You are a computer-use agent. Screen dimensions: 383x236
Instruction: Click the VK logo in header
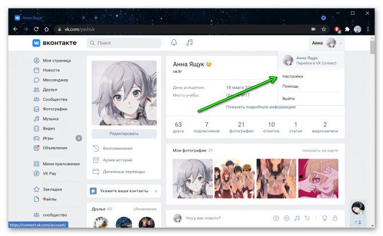tap(36, 43)
